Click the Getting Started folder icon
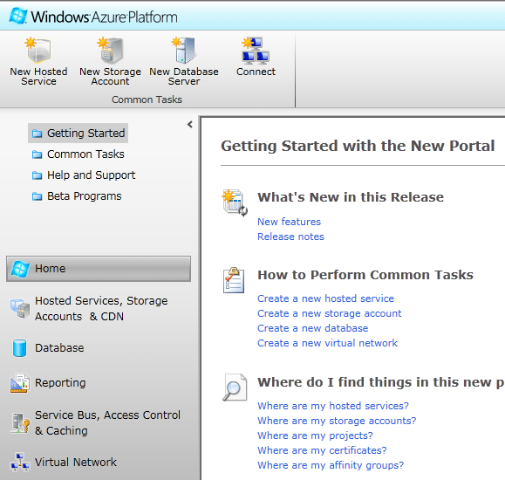 37,134
